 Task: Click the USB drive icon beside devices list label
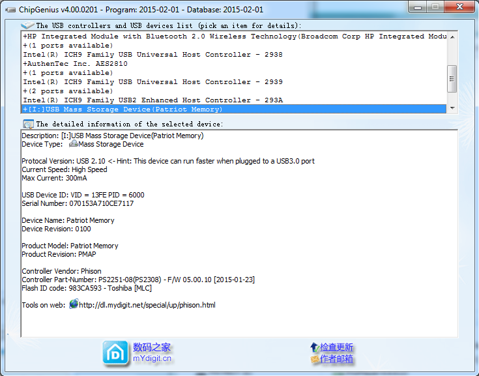(x=27, y=25)
